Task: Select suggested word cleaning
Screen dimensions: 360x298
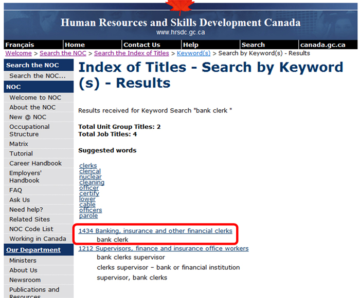Action: click(x=92, y=182)
